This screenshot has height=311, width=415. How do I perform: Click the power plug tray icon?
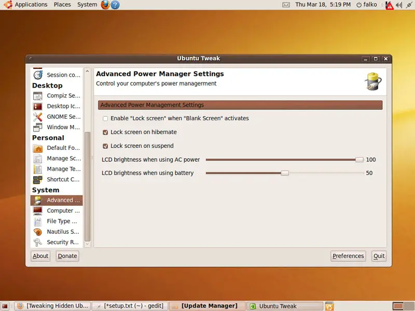point(409,5)
